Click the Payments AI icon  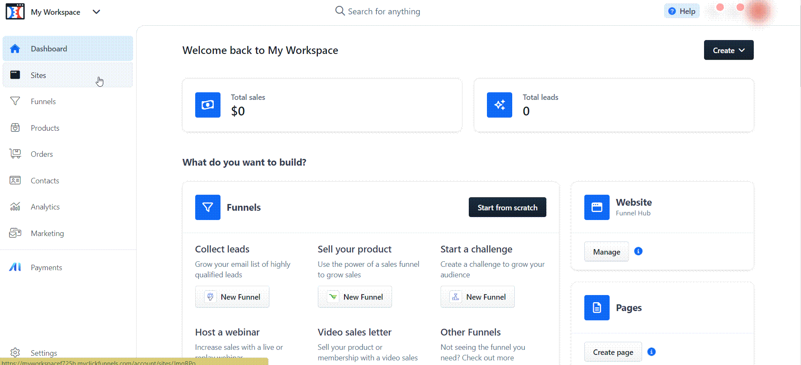(15, 267)
